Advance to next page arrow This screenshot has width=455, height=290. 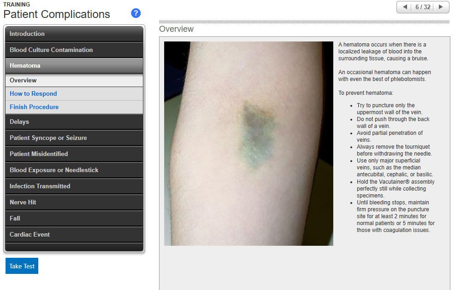441,7
